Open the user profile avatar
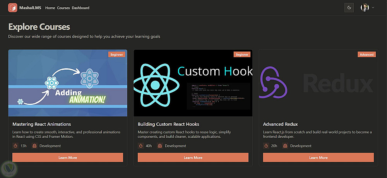Image resolution: width=387 pixels, height=178 pixels. pyautogui.click(x=365, y=7)
